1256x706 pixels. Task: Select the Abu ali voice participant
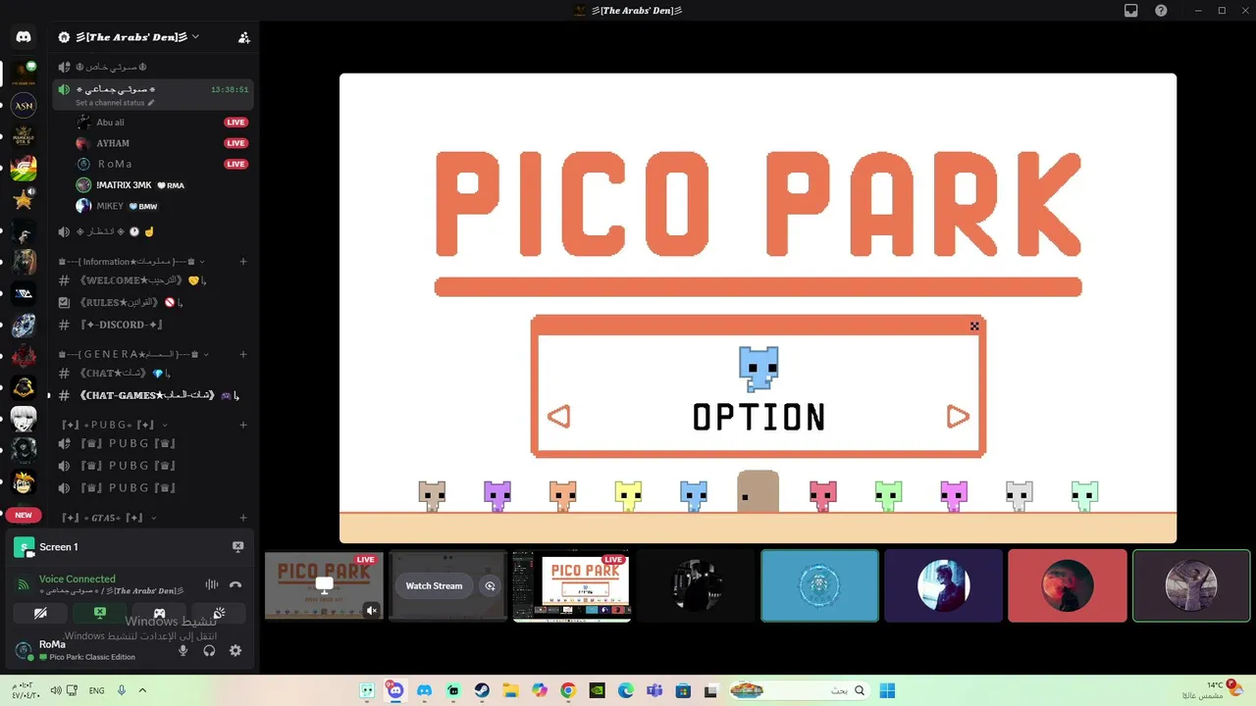pyautogui.click(x=162, y=123)
